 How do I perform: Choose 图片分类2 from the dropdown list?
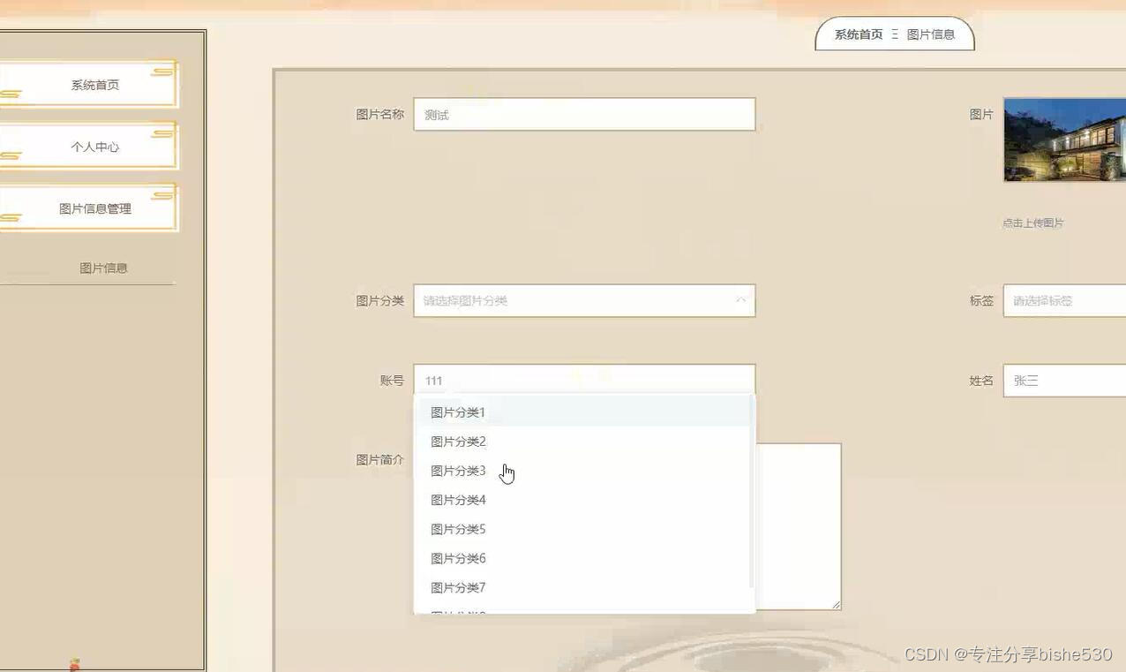(582, 442)
